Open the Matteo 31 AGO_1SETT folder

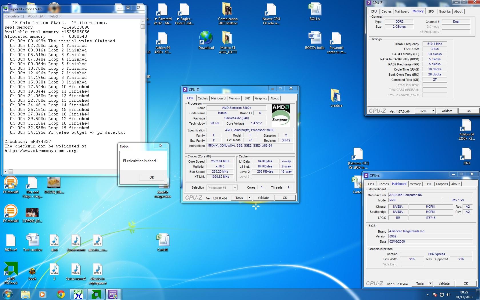(x=228, y=42)
